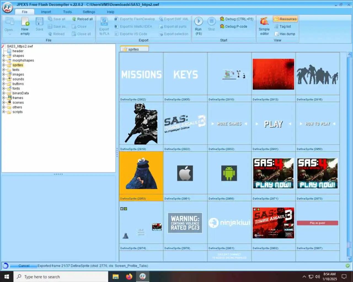The height and width of the screenshot is (282, 353).
Task: Select the binaryData tree item
Action: click(20, 93)
